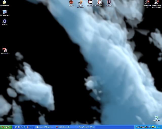
Task: Open the Recycle Bin icon
Action: pos(156,118)
